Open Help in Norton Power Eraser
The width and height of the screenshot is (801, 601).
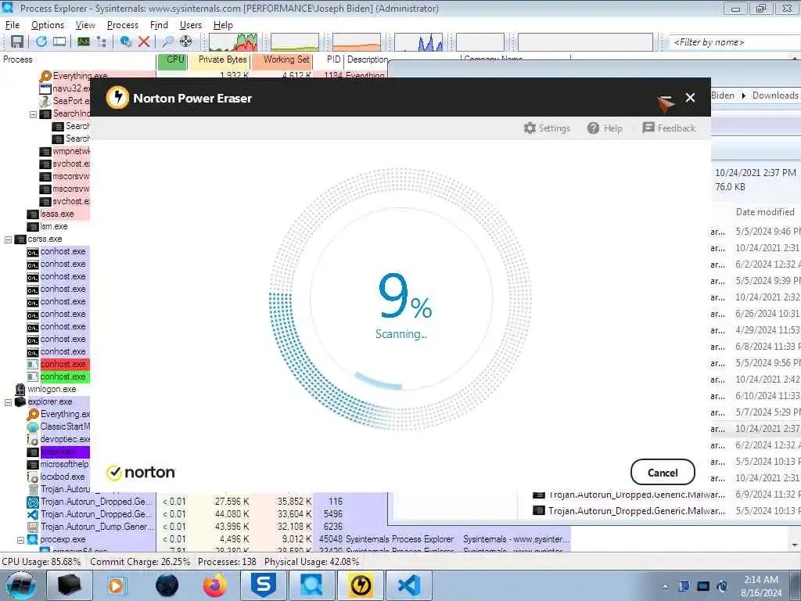(x=605, y=128)
